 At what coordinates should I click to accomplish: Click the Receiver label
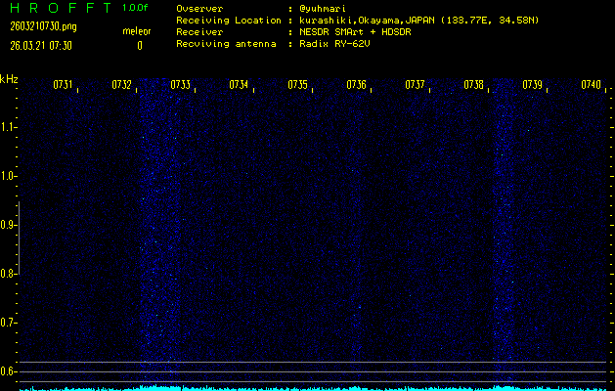[x=199, y=32]
